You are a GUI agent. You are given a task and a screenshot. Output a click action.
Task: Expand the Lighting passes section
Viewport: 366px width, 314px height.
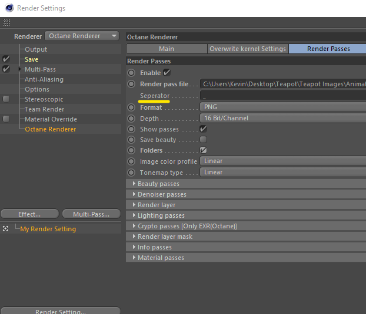pos(134,215)
